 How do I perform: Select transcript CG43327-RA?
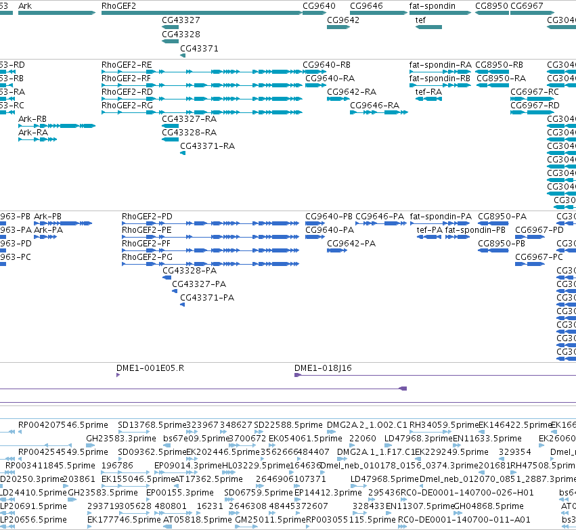pyautogui.click(x=171, y=126)
